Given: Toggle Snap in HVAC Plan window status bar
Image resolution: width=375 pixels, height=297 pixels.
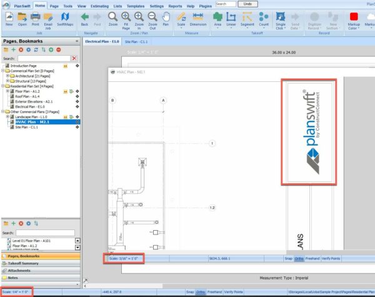Looking at the screenshot, I should [x=288, y=258].
